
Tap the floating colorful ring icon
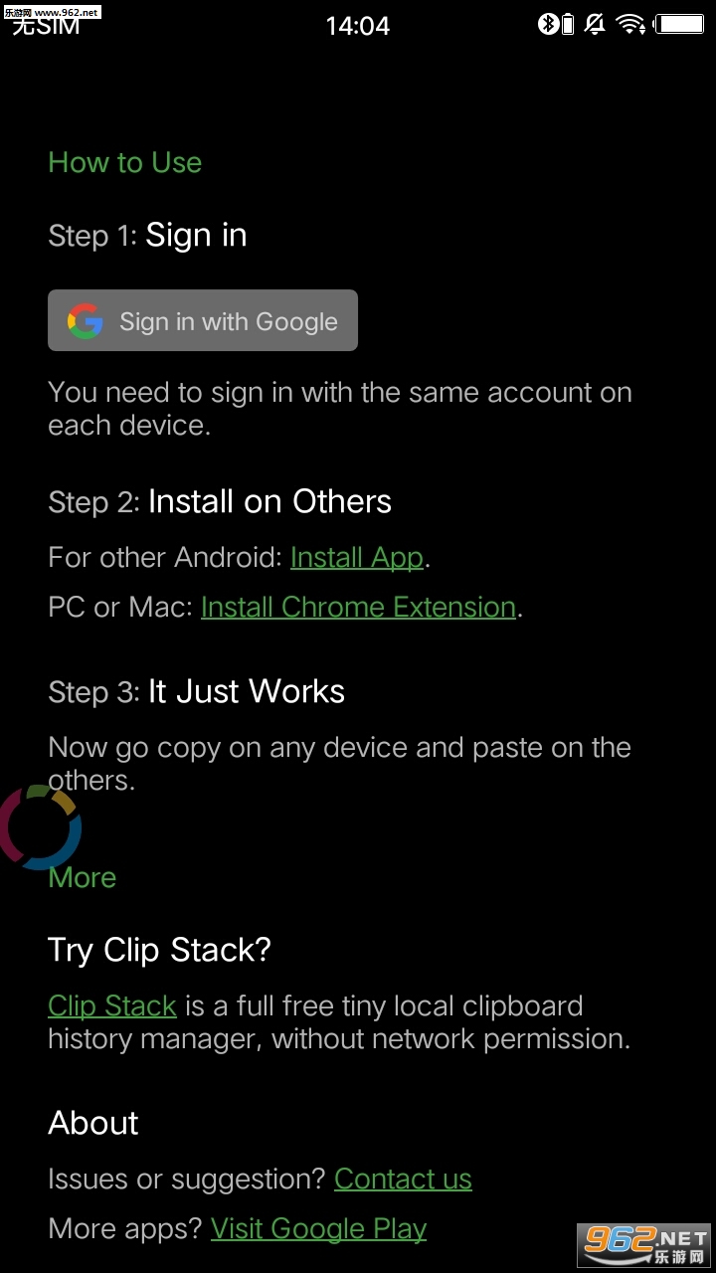point(40,826)
